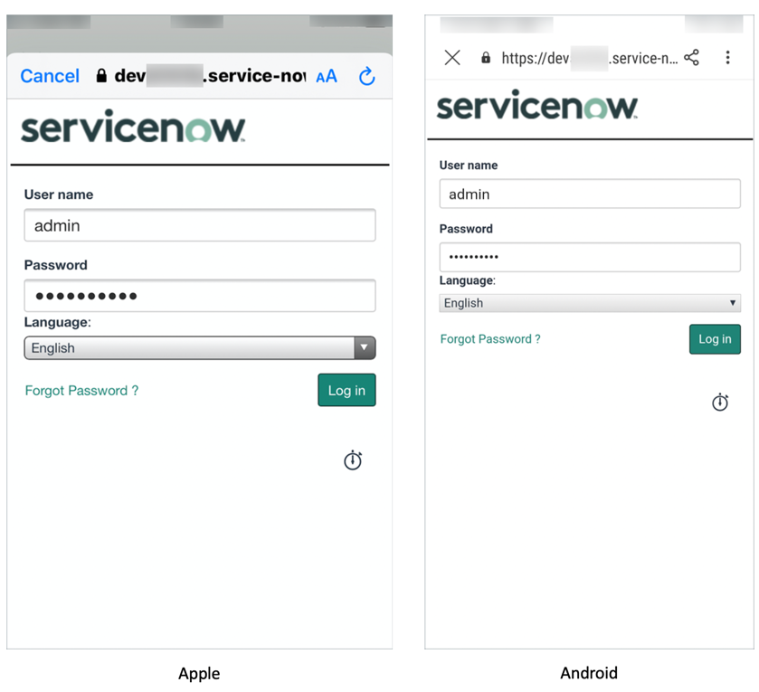Click the clock timer icon on the Apple screen
The image size is (759, 692).
(x=353, y=460)
